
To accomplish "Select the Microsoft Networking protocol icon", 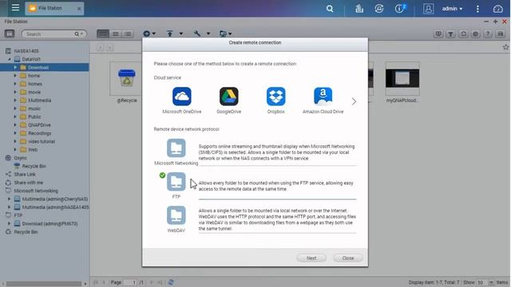I will click(x=176, y=148).
